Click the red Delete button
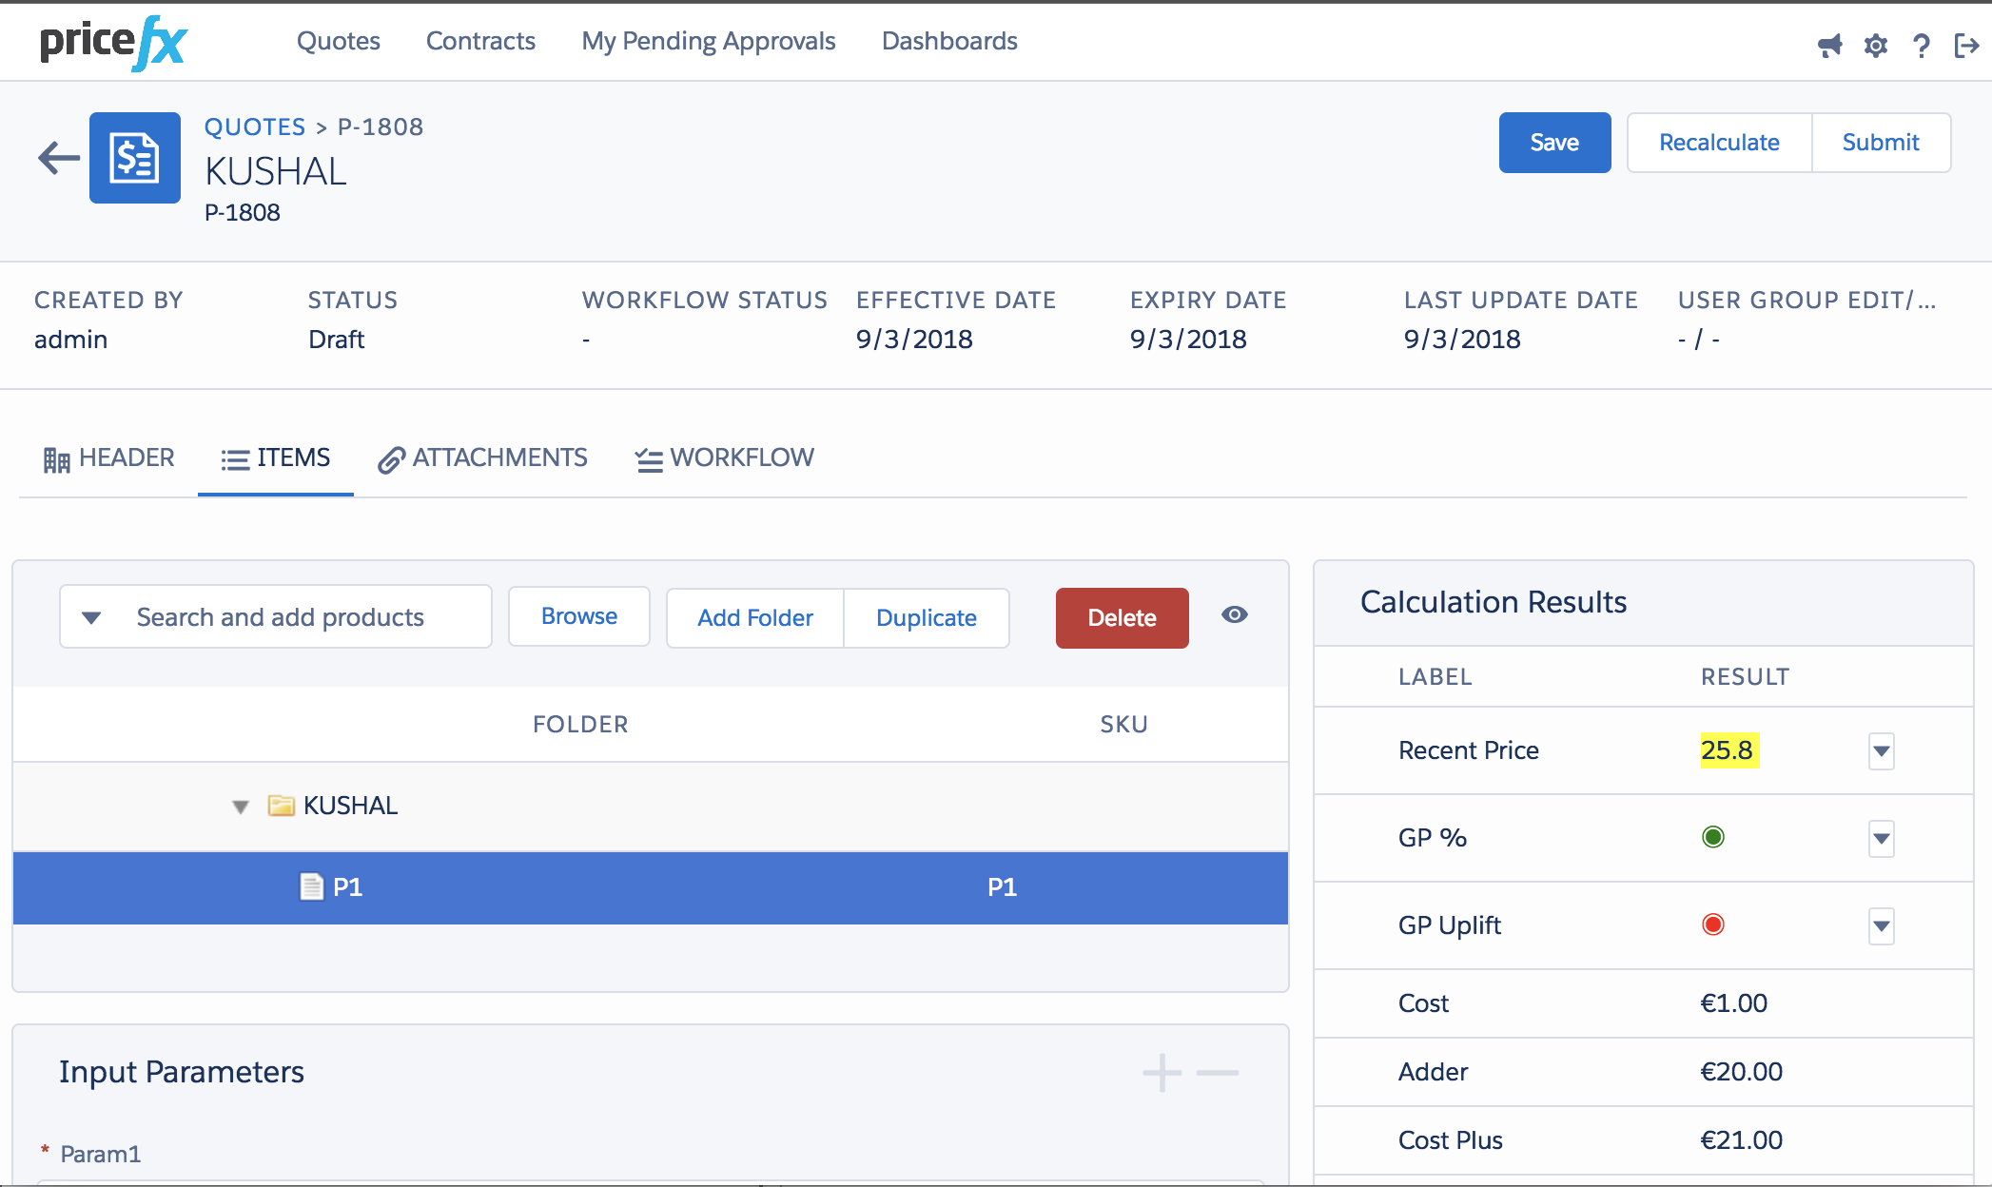Image resolution: width=1992 pixels, height=1187 pixels. point(1122,618)
